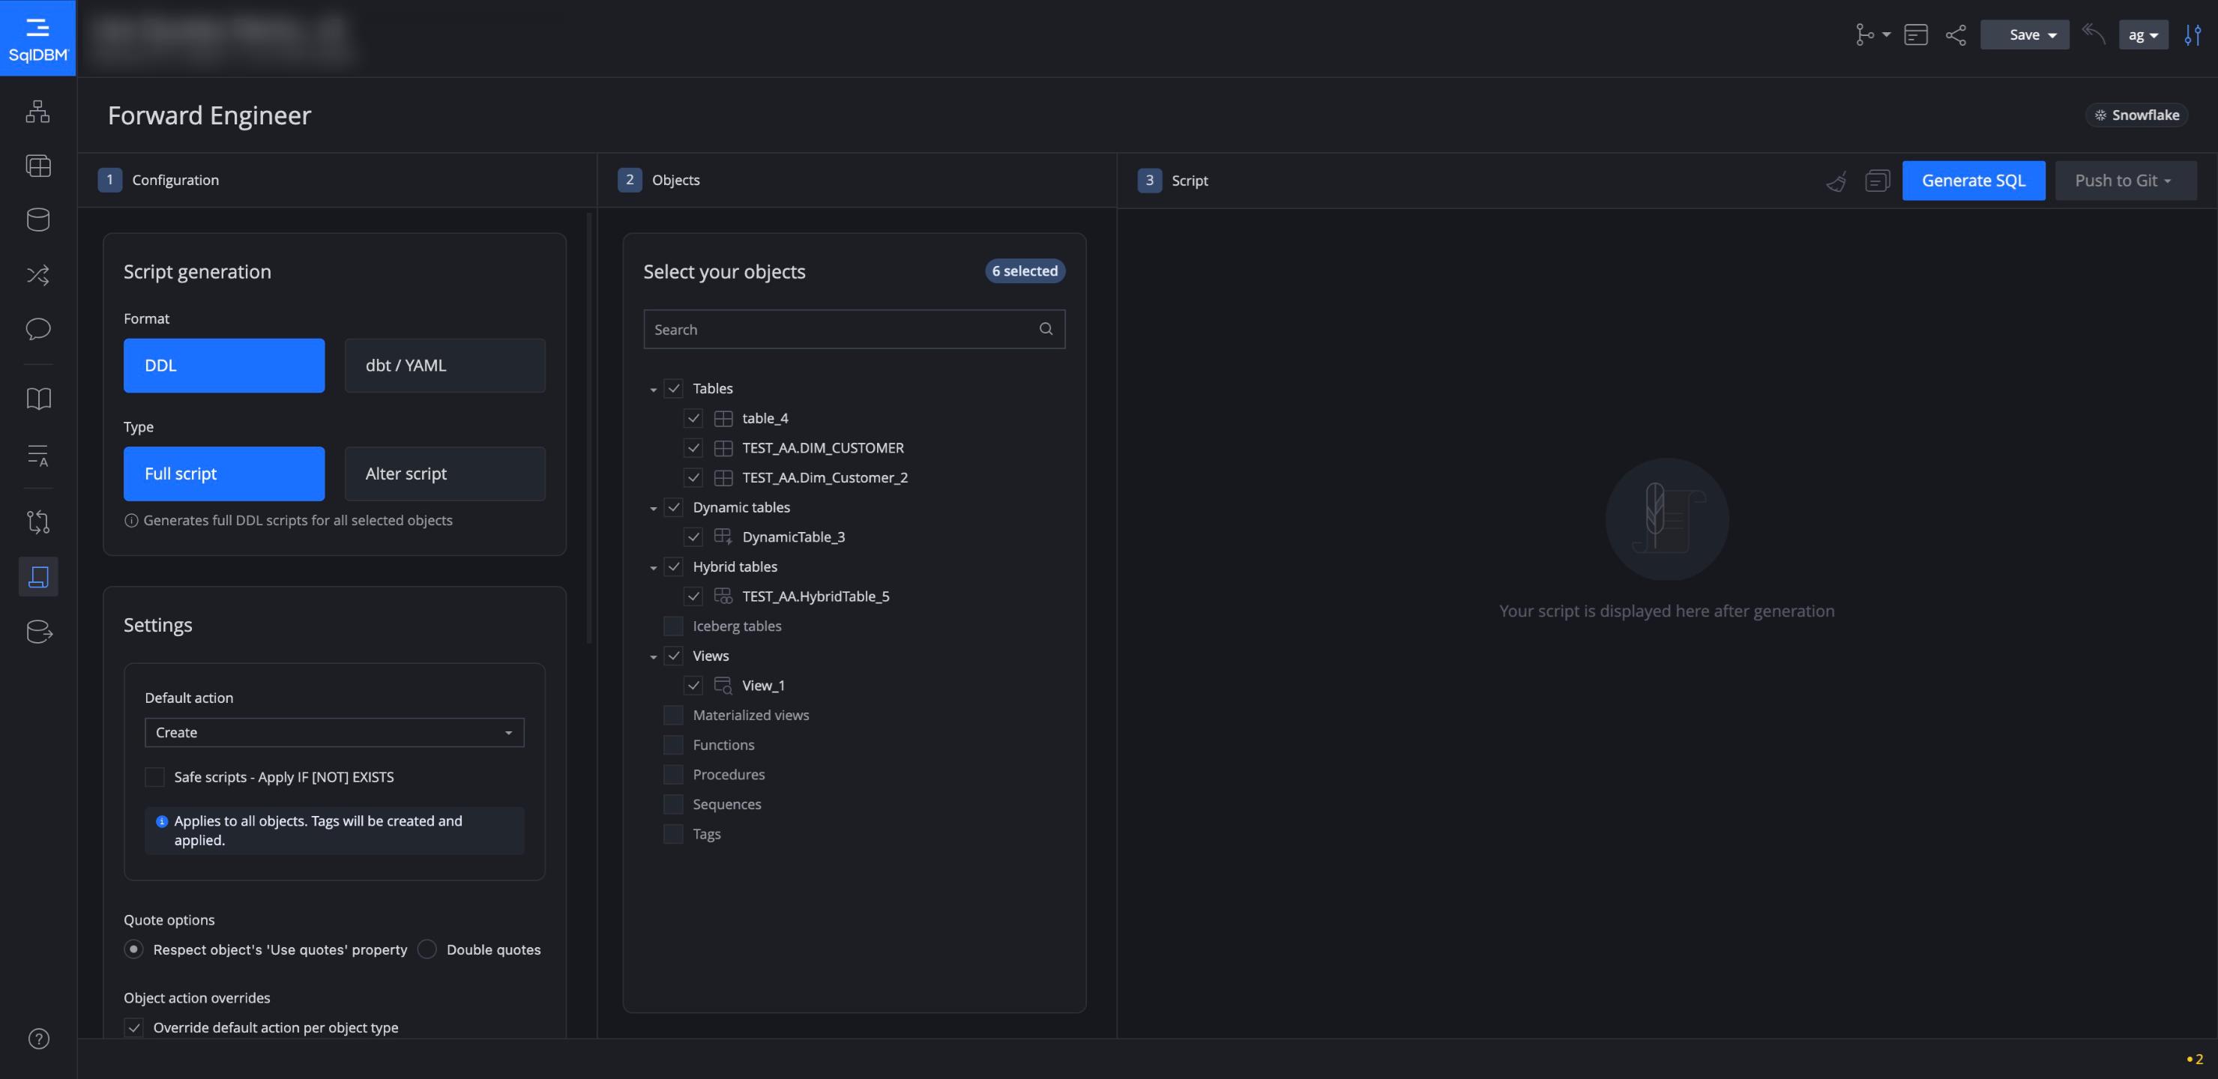Go to step 1 Configuration
2218x1079 pixels.
click(x=160, y=180)
